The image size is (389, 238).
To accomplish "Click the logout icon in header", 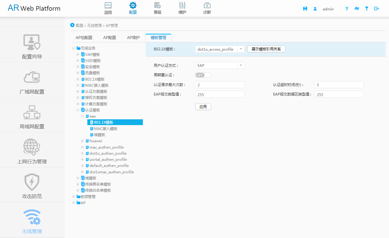I will pyautogui.click(x=376, y=9).
